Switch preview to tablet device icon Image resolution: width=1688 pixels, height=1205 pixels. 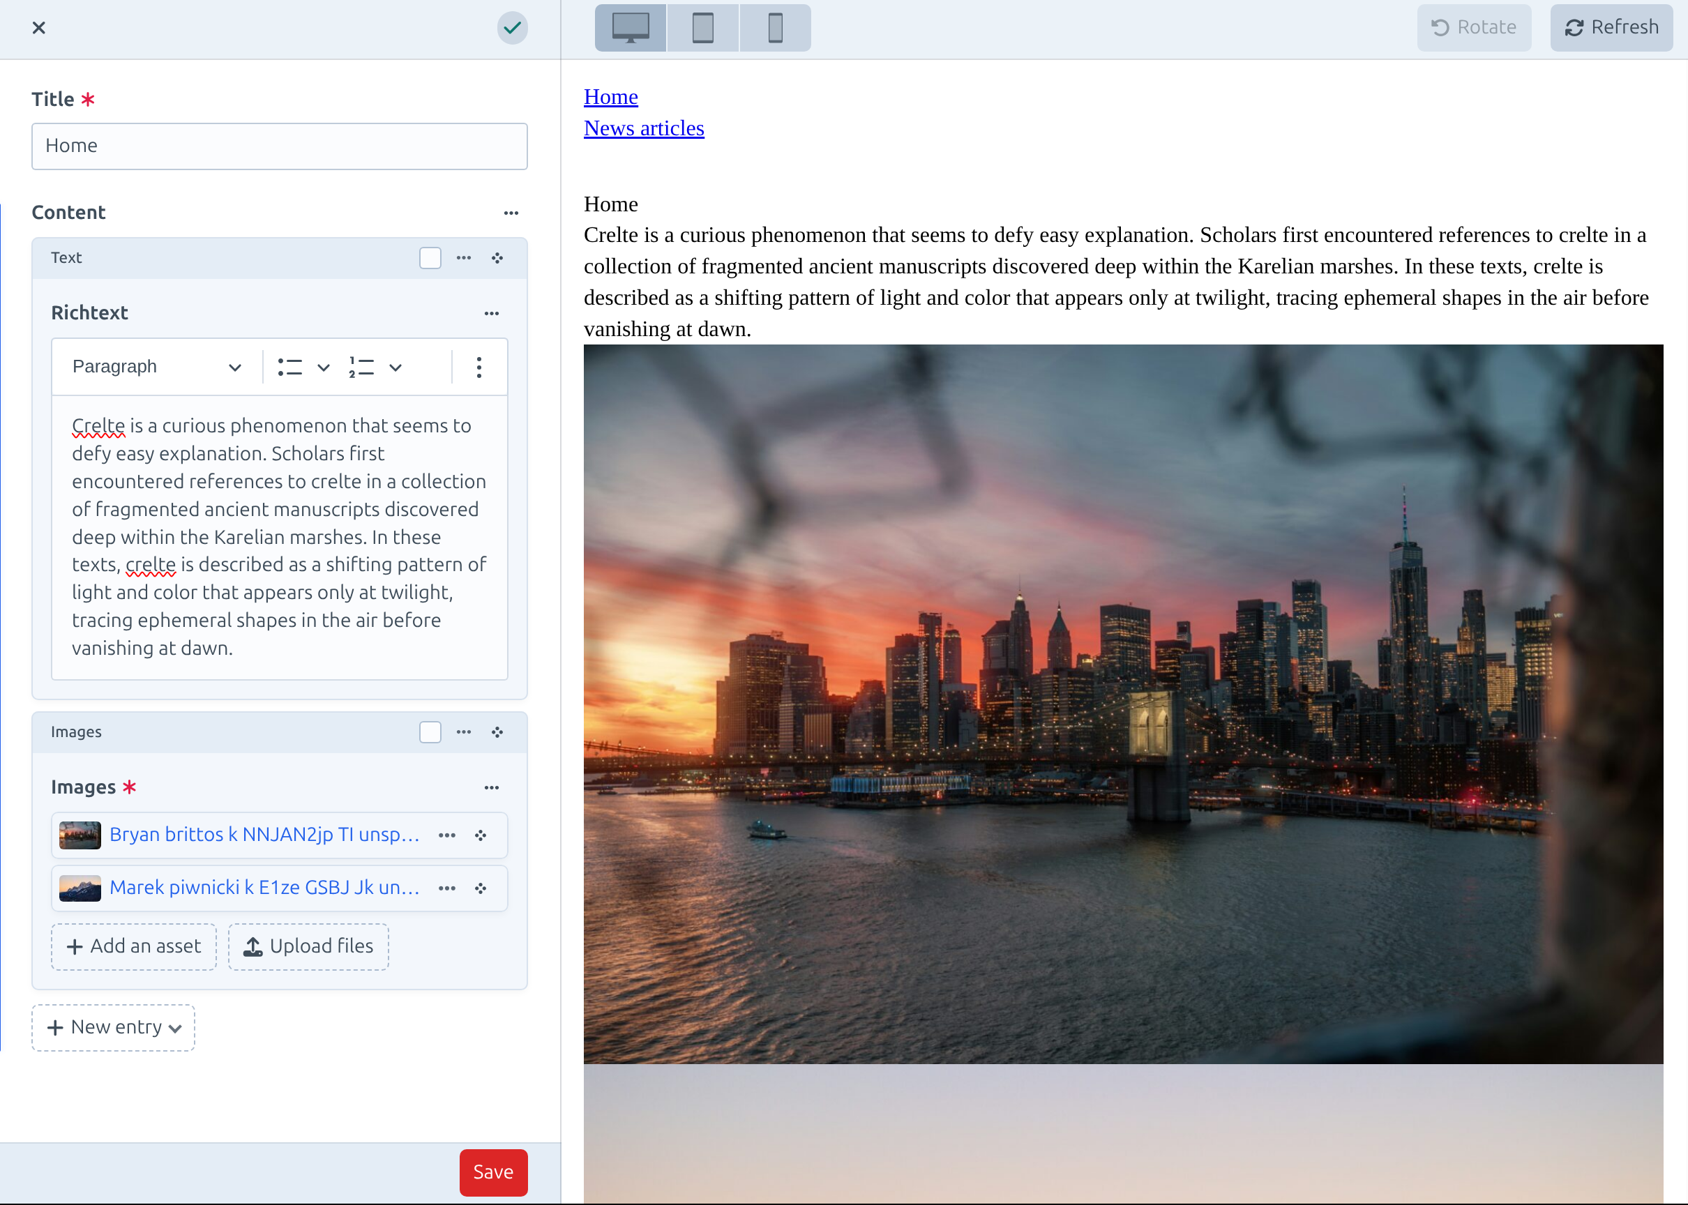tap(702, 28)
